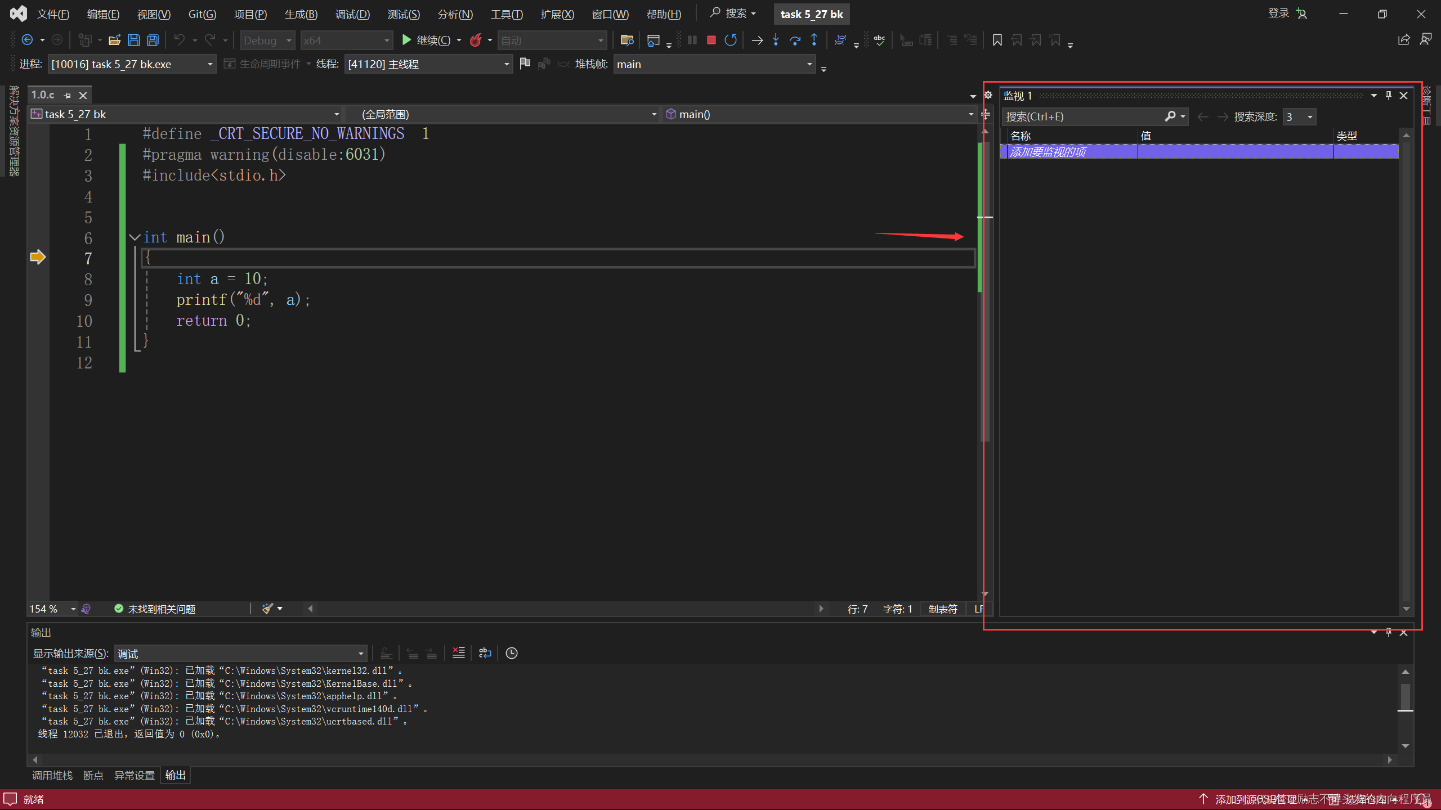The width and height of the screenshot is (1441, 810).
Task: Open the thread [41120] 主线程 dropdown
Action: click(x=428, y=64)
